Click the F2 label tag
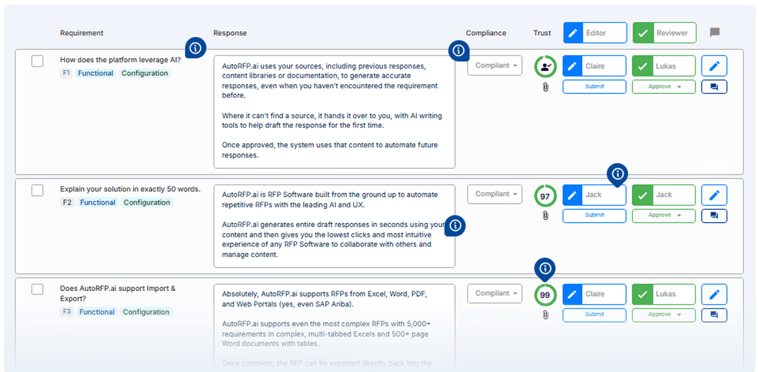758x372 pixels. tap(67, 202)
